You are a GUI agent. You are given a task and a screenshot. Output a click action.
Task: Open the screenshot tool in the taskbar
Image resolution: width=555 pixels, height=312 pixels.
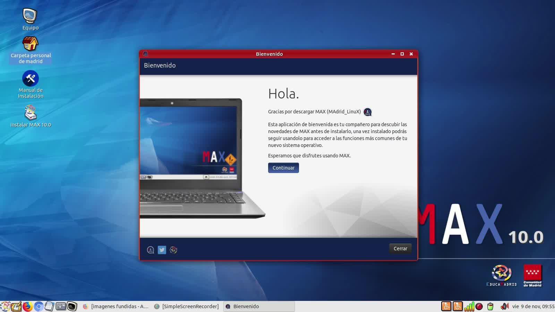[x=61, y=306]
